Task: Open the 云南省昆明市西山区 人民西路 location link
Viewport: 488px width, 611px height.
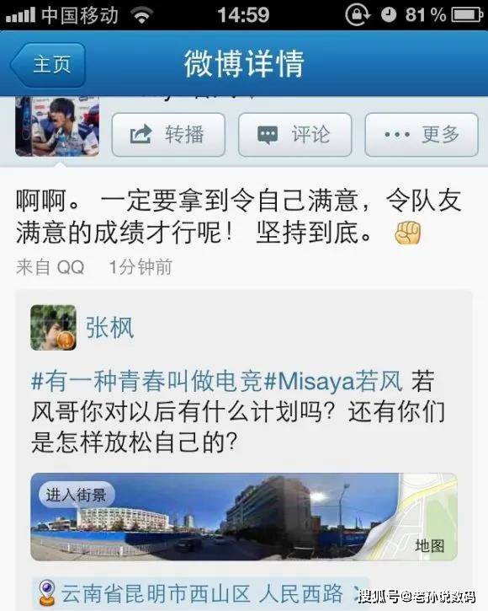Action: [202, 593]
